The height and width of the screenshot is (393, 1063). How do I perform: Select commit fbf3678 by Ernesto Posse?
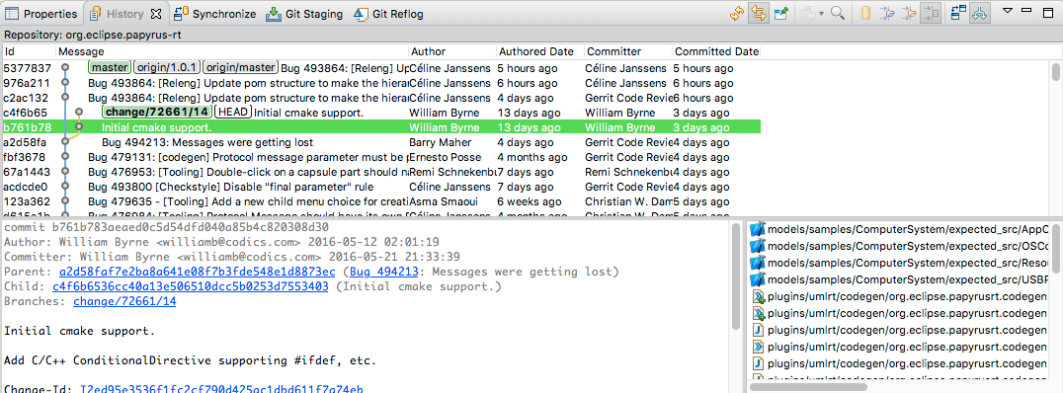[x=381, y=157]
